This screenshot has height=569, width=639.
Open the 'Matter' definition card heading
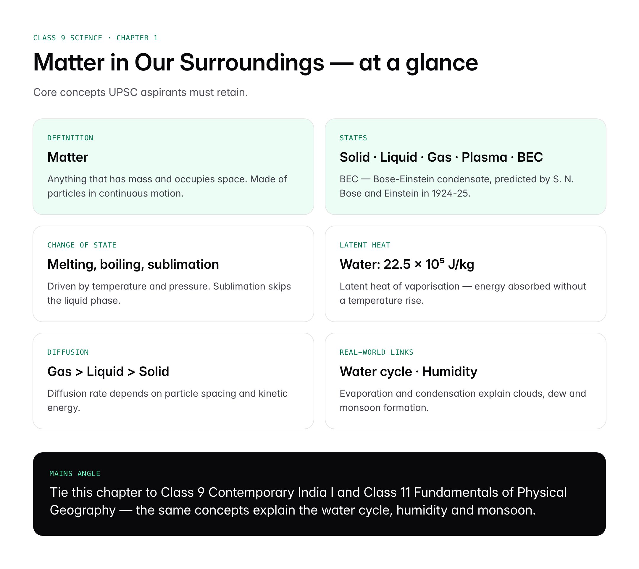point(67,157)
